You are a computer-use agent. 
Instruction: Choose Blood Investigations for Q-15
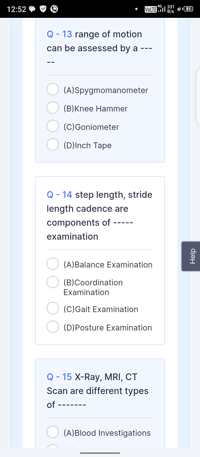click(53, 432)
